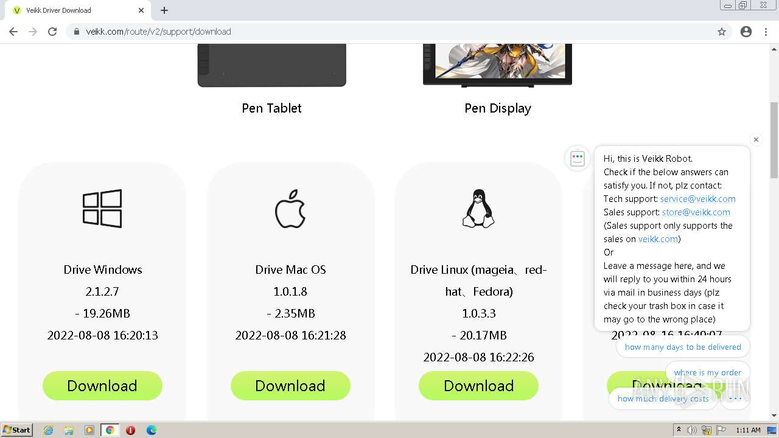
Task: Select the Linux date 2022-08-08 16:22:26
Action: pyautogui.click(x=478, y=357)
